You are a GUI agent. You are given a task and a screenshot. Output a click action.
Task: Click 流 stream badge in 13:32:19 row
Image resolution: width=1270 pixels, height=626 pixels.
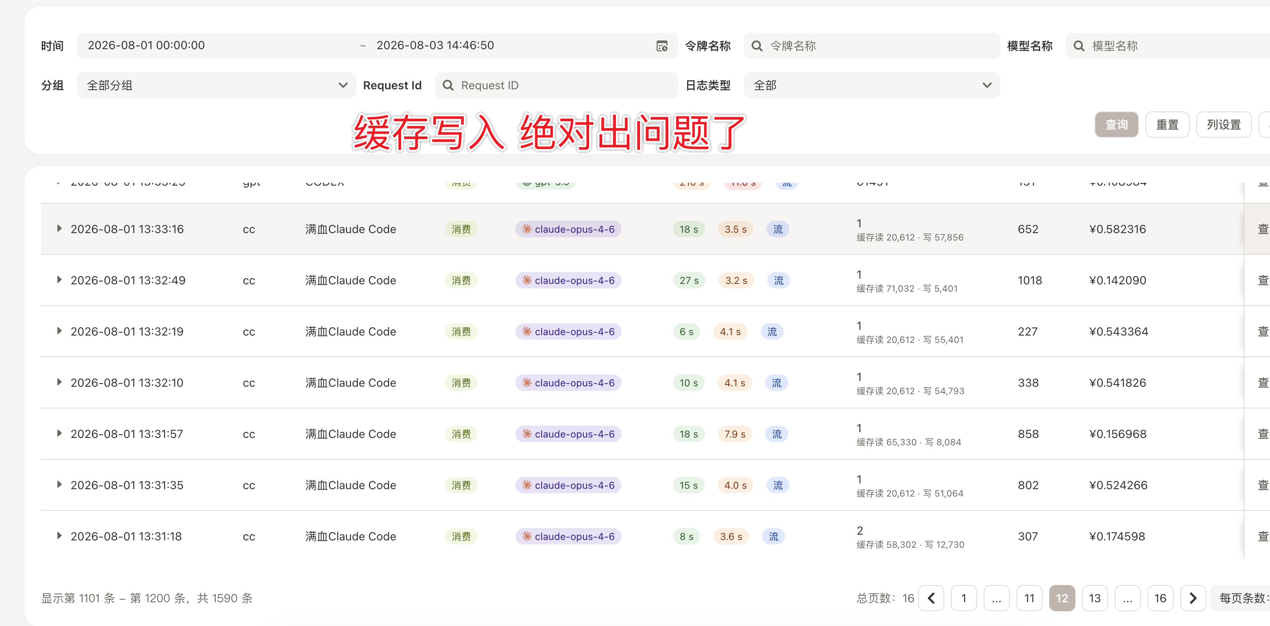coord(772,332)
